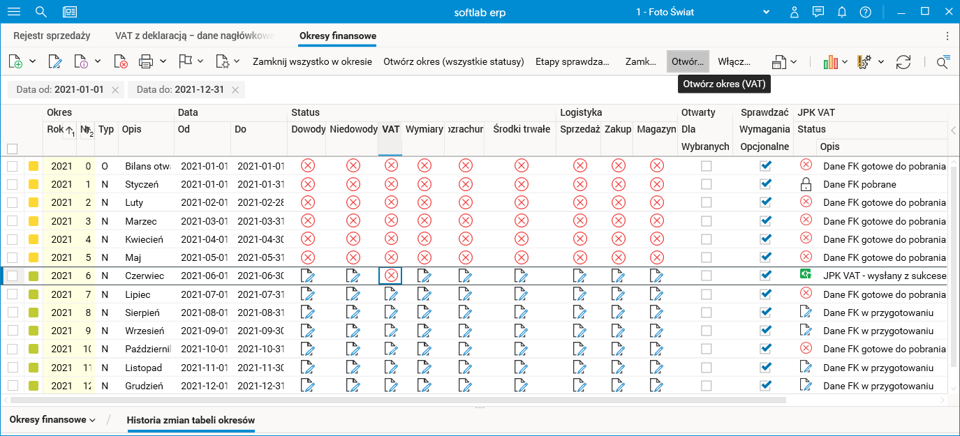Click the document info icon
The image size is (960, 436).
[80, 61]
